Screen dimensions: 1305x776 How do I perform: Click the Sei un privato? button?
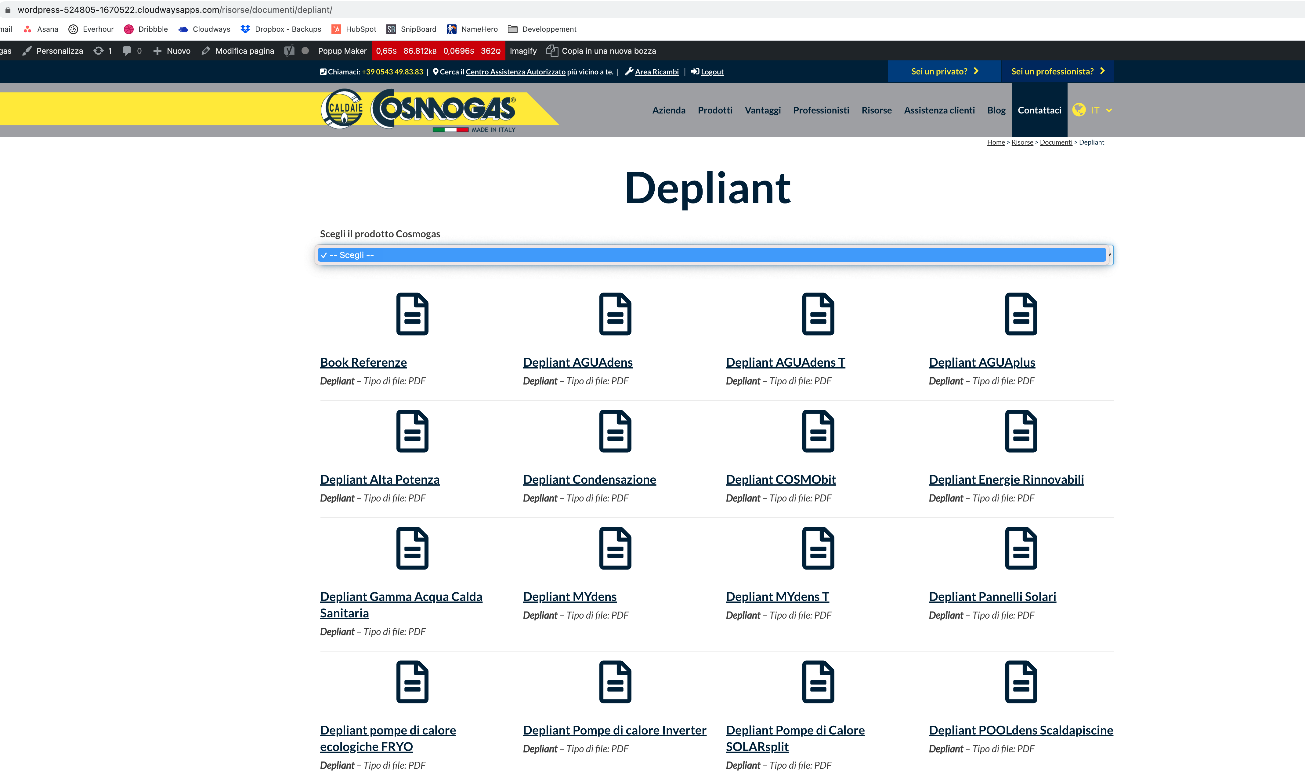tap(944, 71)
